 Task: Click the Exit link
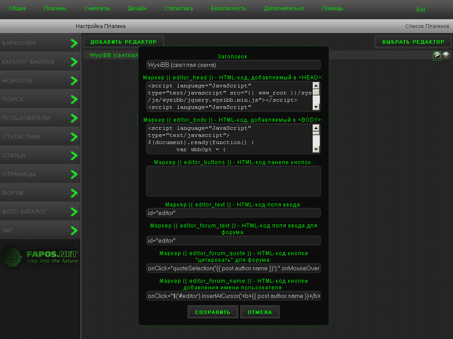(x=420, y=9)
